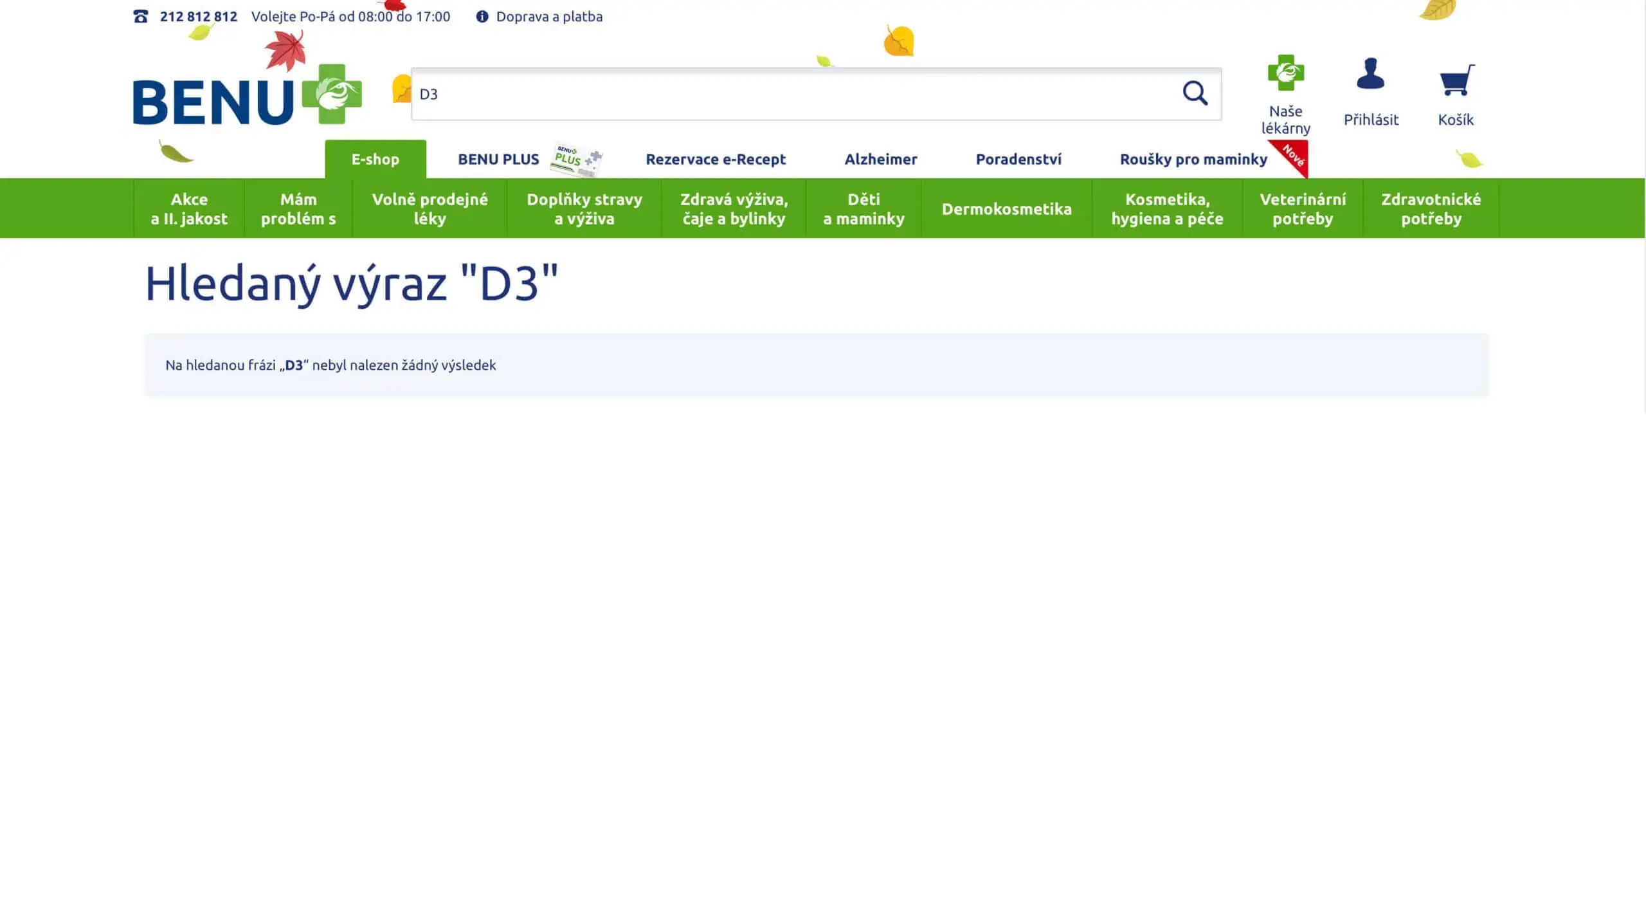The image size is (1646, 914).
Task: Focus the search field containing D3
Action: point(791,94)
